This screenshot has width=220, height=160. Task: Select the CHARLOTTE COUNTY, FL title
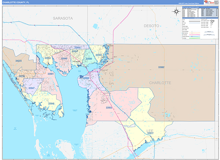coord(16,3)
